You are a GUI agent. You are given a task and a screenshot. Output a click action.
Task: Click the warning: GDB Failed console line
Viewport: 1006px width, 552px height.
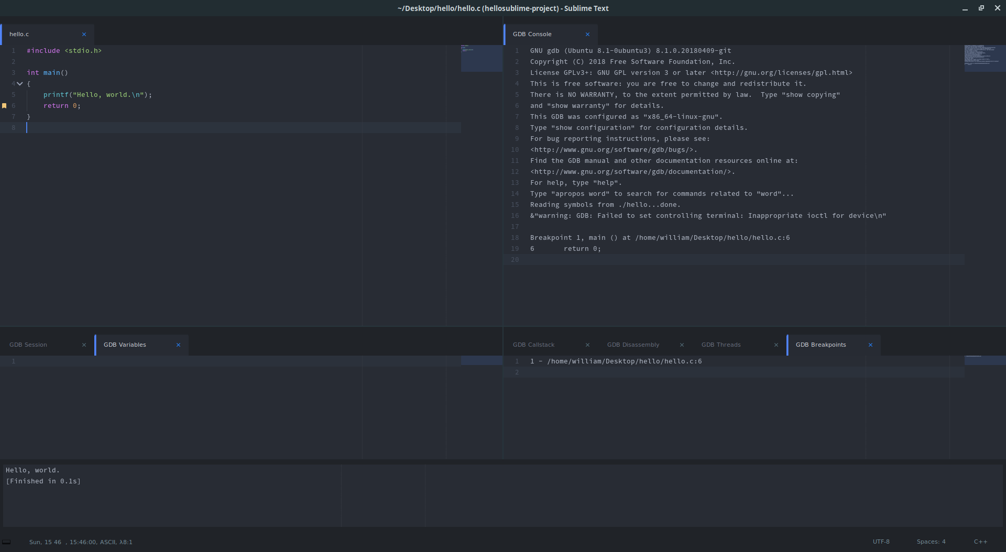tap(708, 216)
